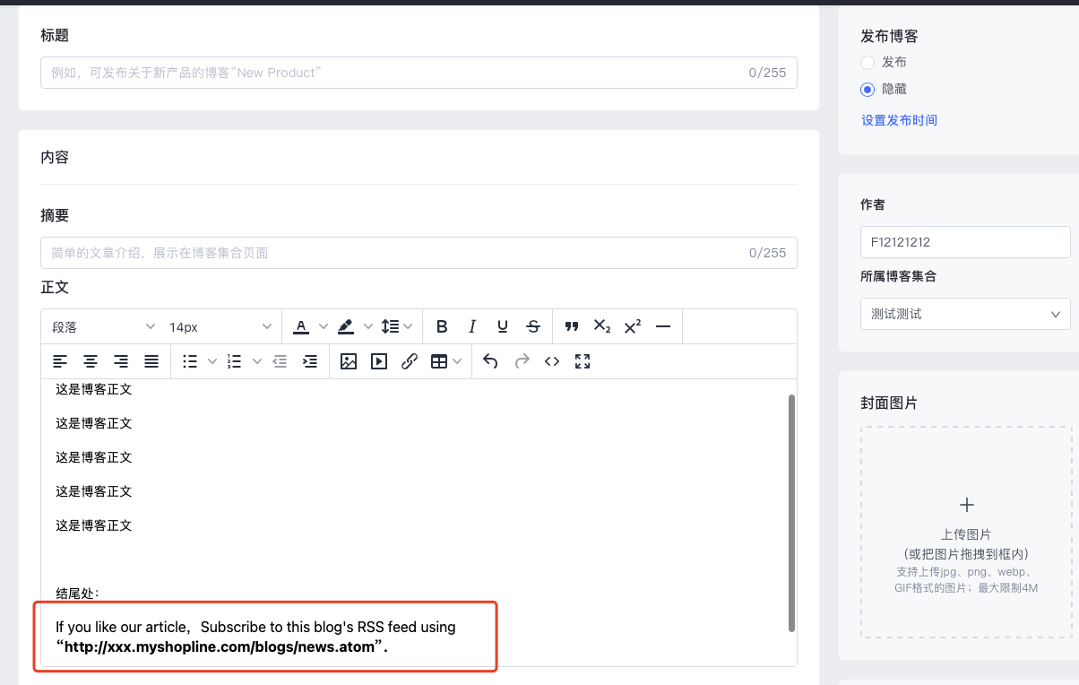Insert a horizontal line

[663, 327]
